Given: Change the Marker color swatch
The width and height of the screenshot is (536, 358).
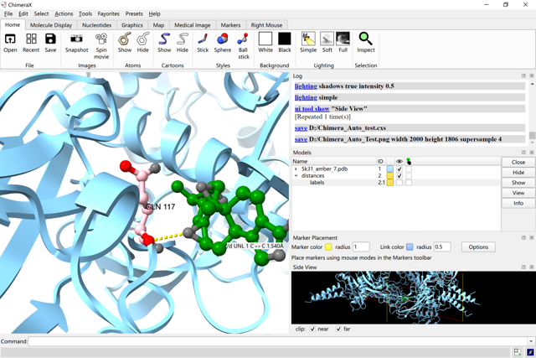Looking at the screenshot, I should coord(328,246).
